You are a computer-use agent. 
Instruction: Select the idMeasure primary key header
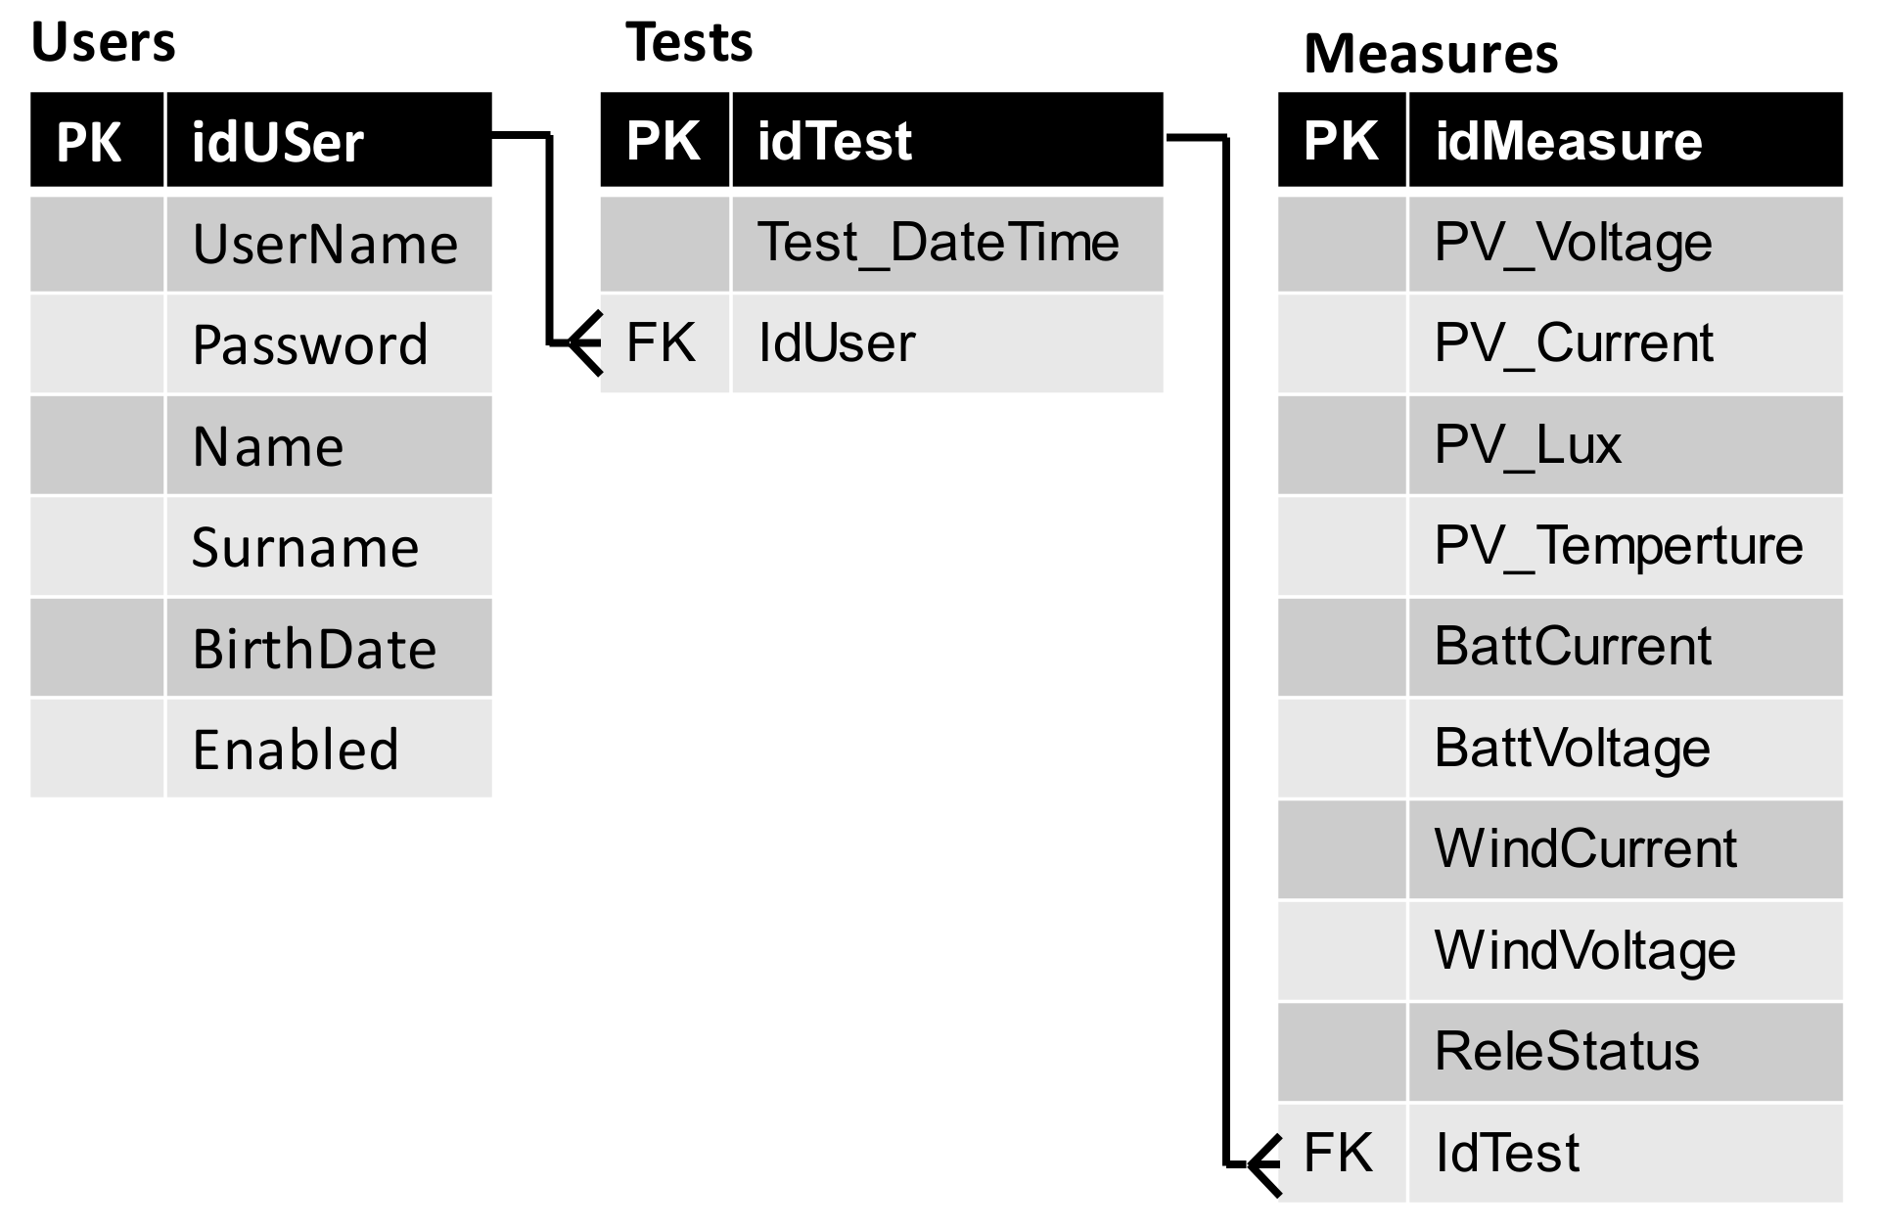point(1568,141)
